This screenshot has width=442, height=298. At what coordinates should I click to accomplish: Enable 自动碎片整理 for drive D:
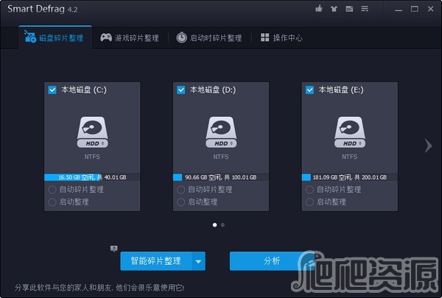(x=181, y=190)
